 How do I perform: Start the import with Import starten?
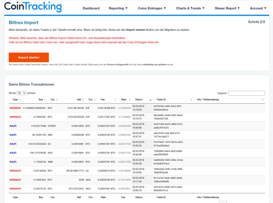(x=29, y=57)
